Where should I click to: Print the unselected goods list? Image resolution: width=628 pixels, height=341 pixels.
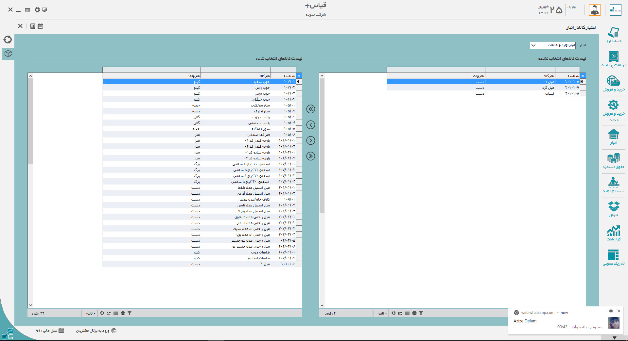[414, 313]
